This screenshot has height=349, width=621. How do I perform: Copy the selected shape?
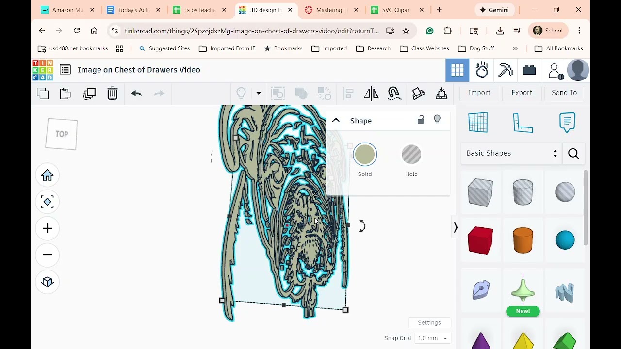(x=43, y=94)
